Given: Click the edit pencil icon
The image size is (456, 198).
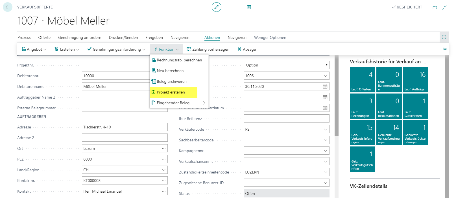Looking at the screenshot, I should tap(217, 7).
